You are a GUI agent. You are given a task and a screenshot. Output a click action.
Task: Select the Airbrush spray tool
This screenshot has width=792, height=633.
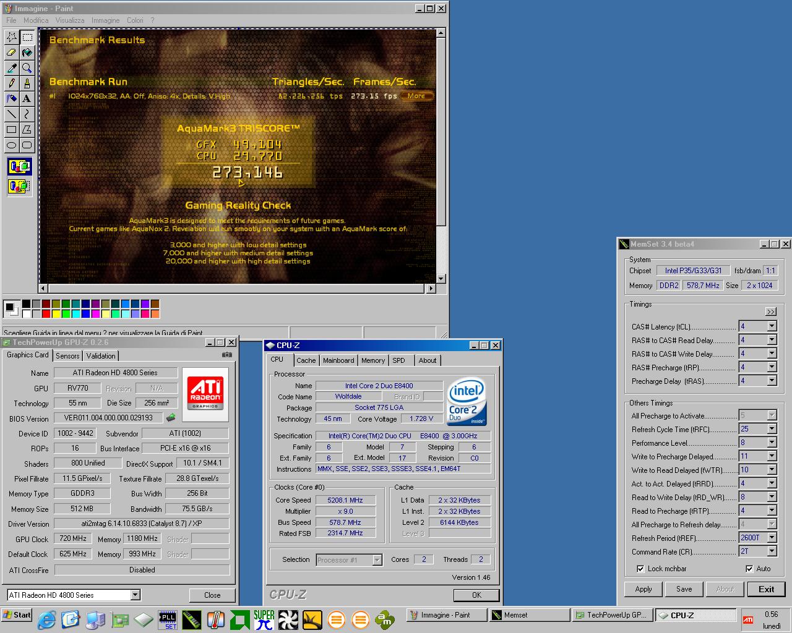12,99
